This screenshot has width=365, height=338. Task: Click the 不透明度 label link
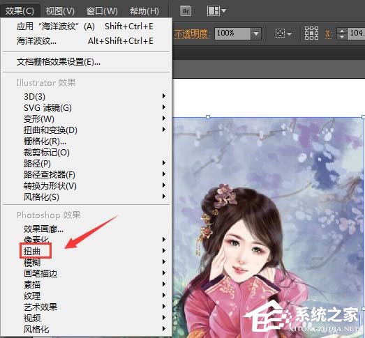[191, 34]
